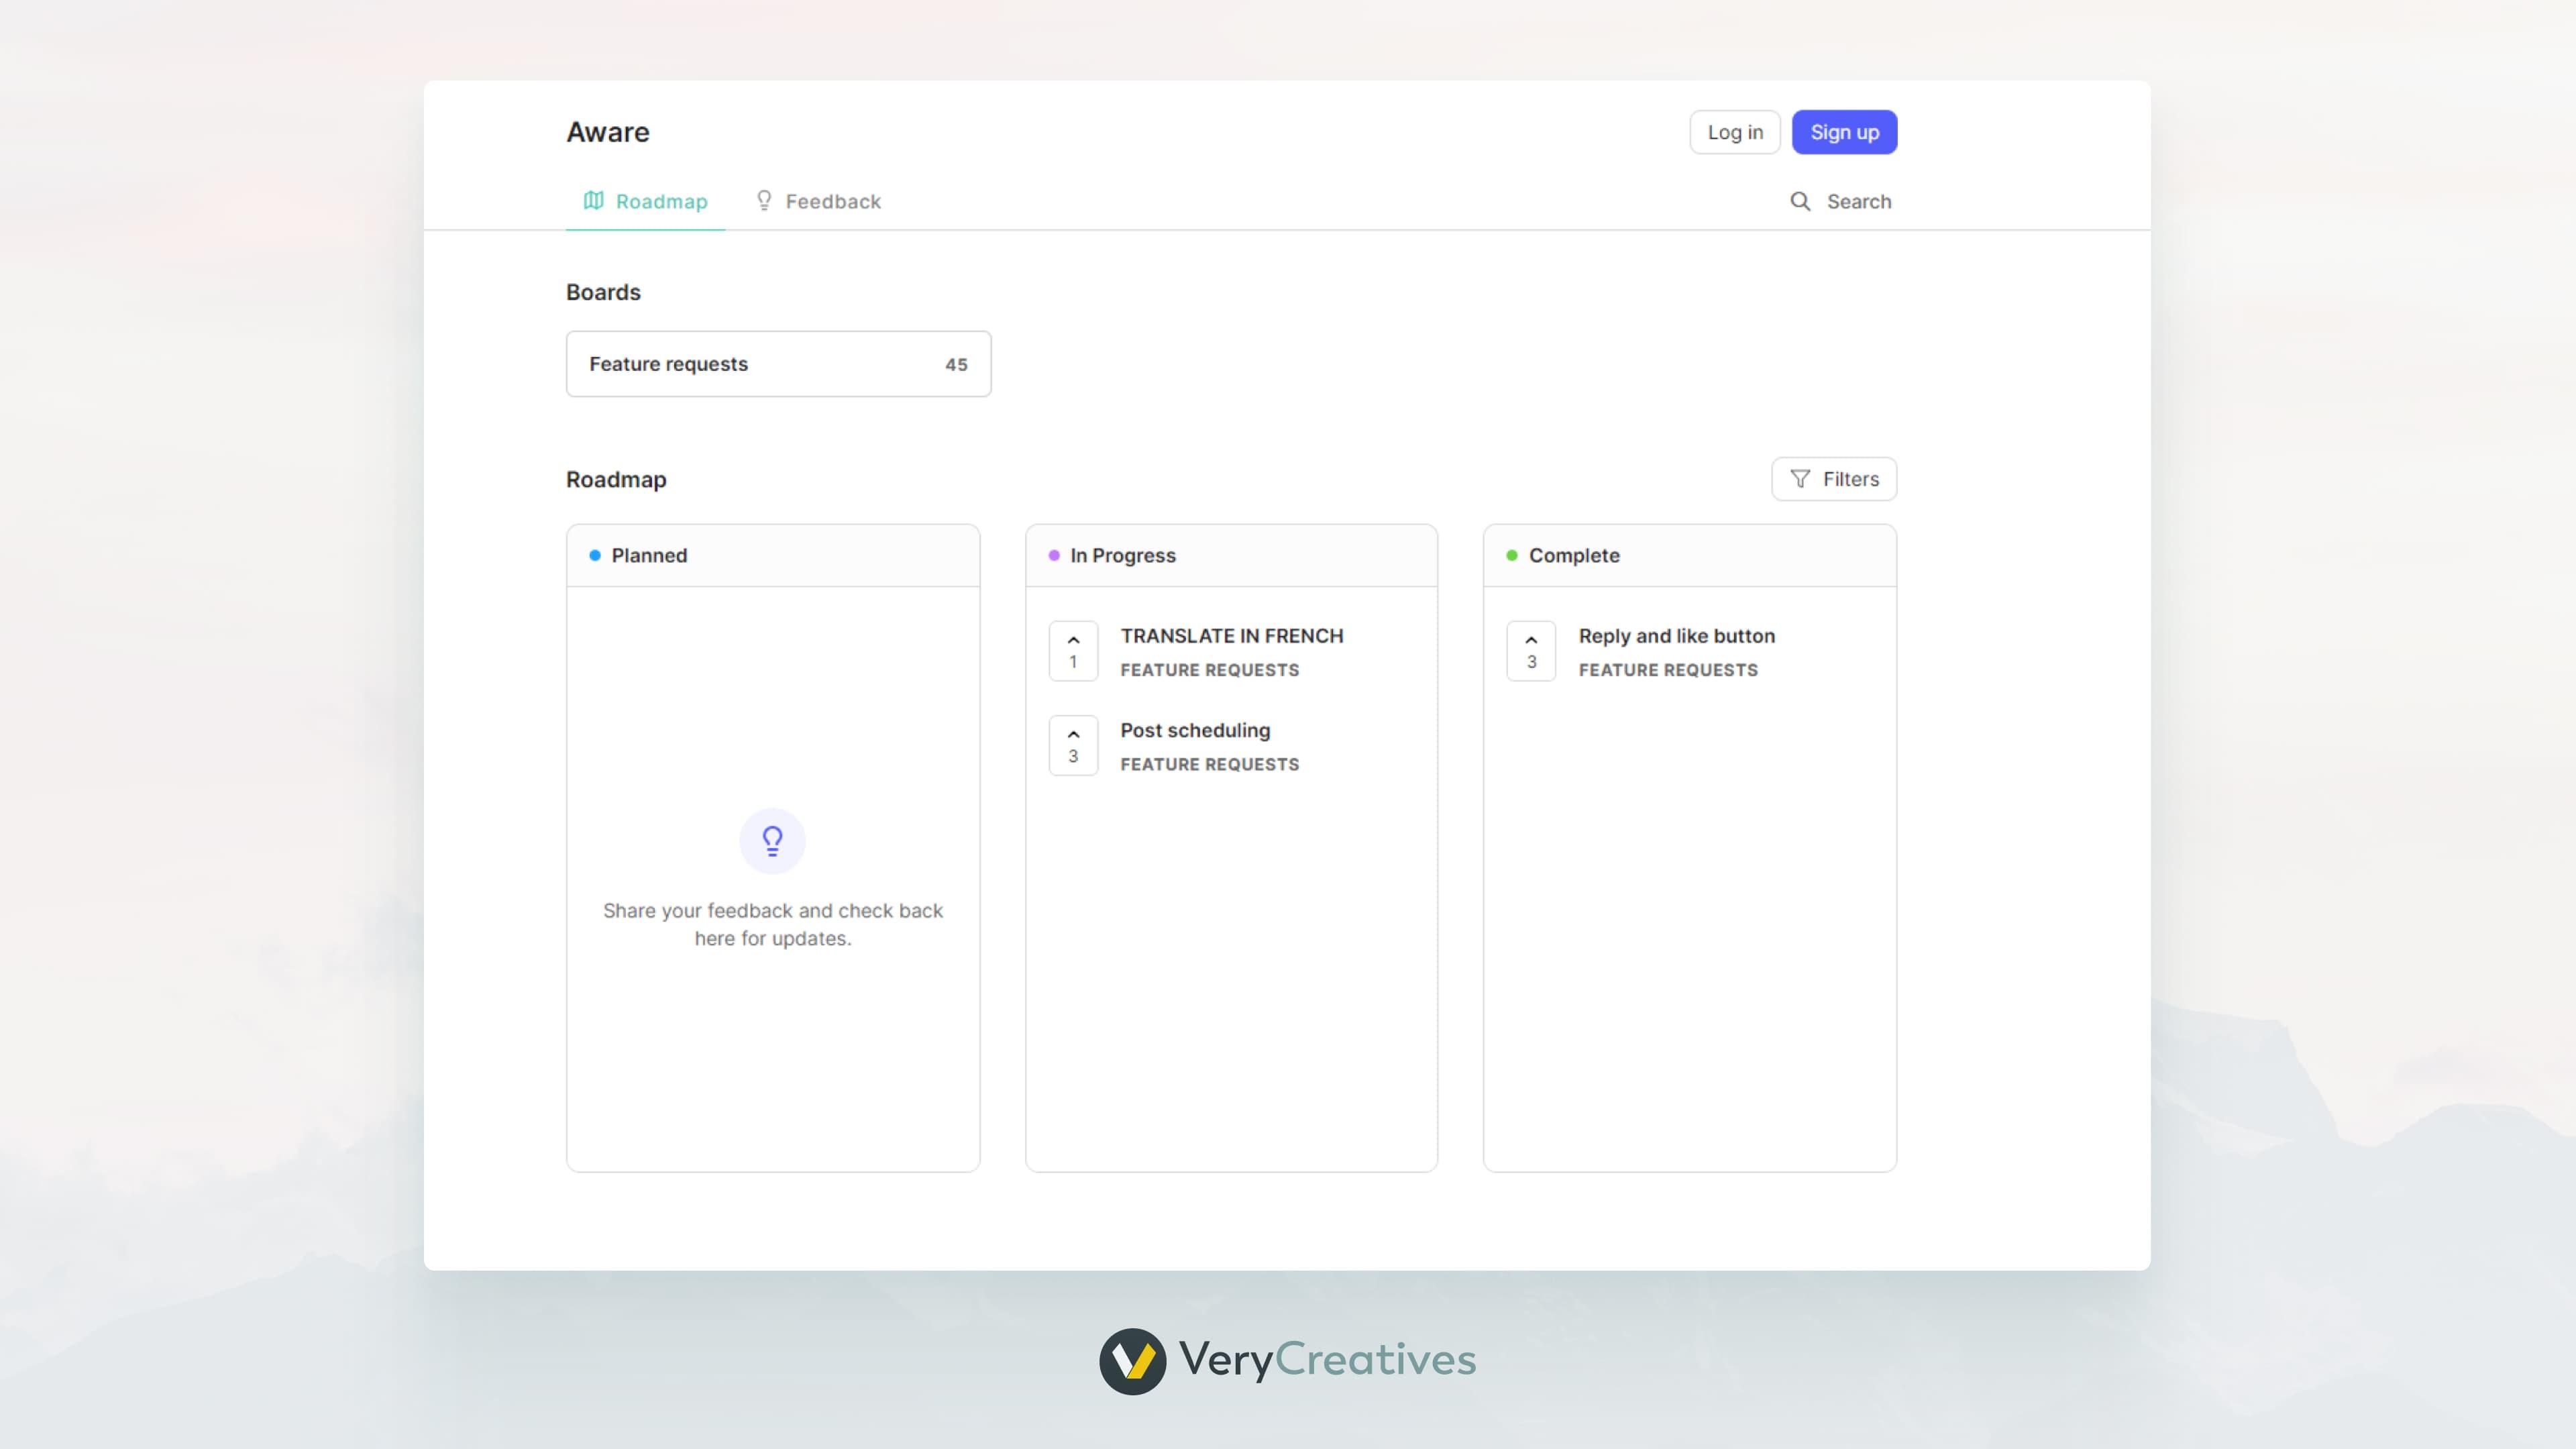Screen dimensions: 2576x1449
Task: Click the FEATURE REQUESTS label under Reply and like button
Action: point(1667,670)
